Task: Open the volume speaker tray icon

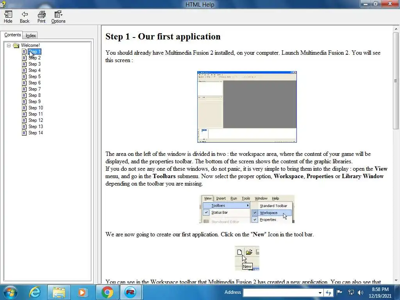Action: [361, 292]
